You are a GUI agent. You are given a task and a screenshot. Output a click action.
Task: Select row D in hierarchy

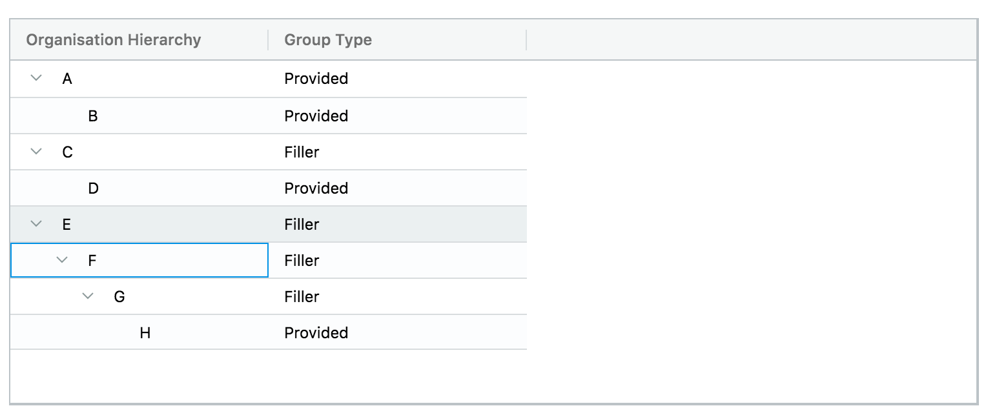[x=93, y=188]
